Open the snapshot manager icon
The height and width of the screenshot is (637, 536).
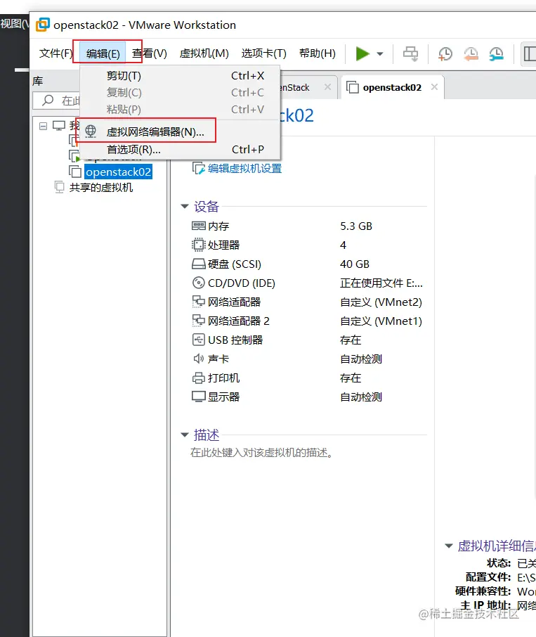pyautogui.click(x=496, y=53)
